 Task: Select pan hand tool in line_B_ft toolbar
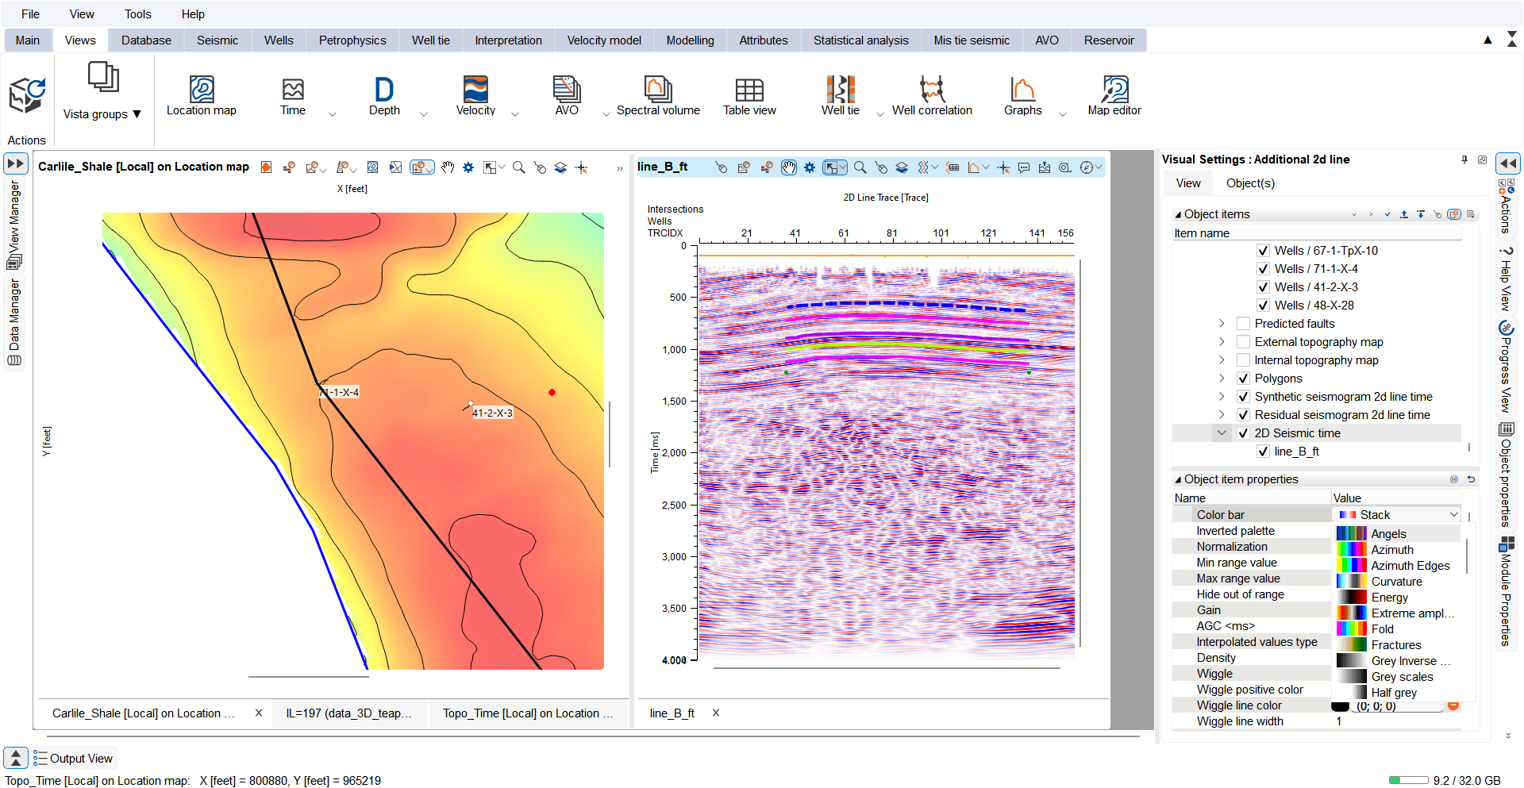point(789,167)
